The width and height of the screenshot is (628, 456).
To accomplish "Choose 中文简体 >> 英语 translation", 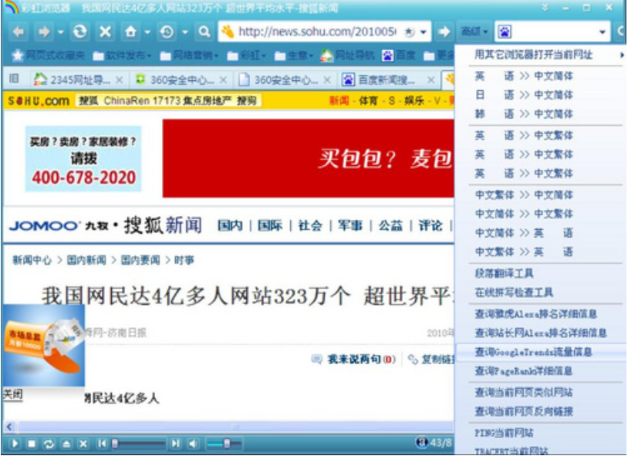I will point(541,233).
